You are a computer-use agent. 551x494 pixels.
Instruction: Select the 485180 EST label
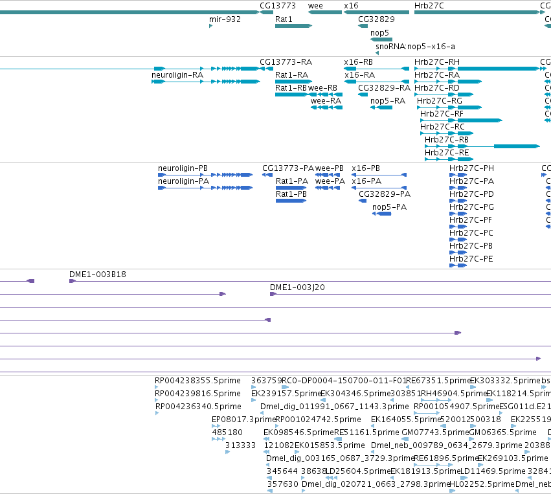(x=227, y=433)
